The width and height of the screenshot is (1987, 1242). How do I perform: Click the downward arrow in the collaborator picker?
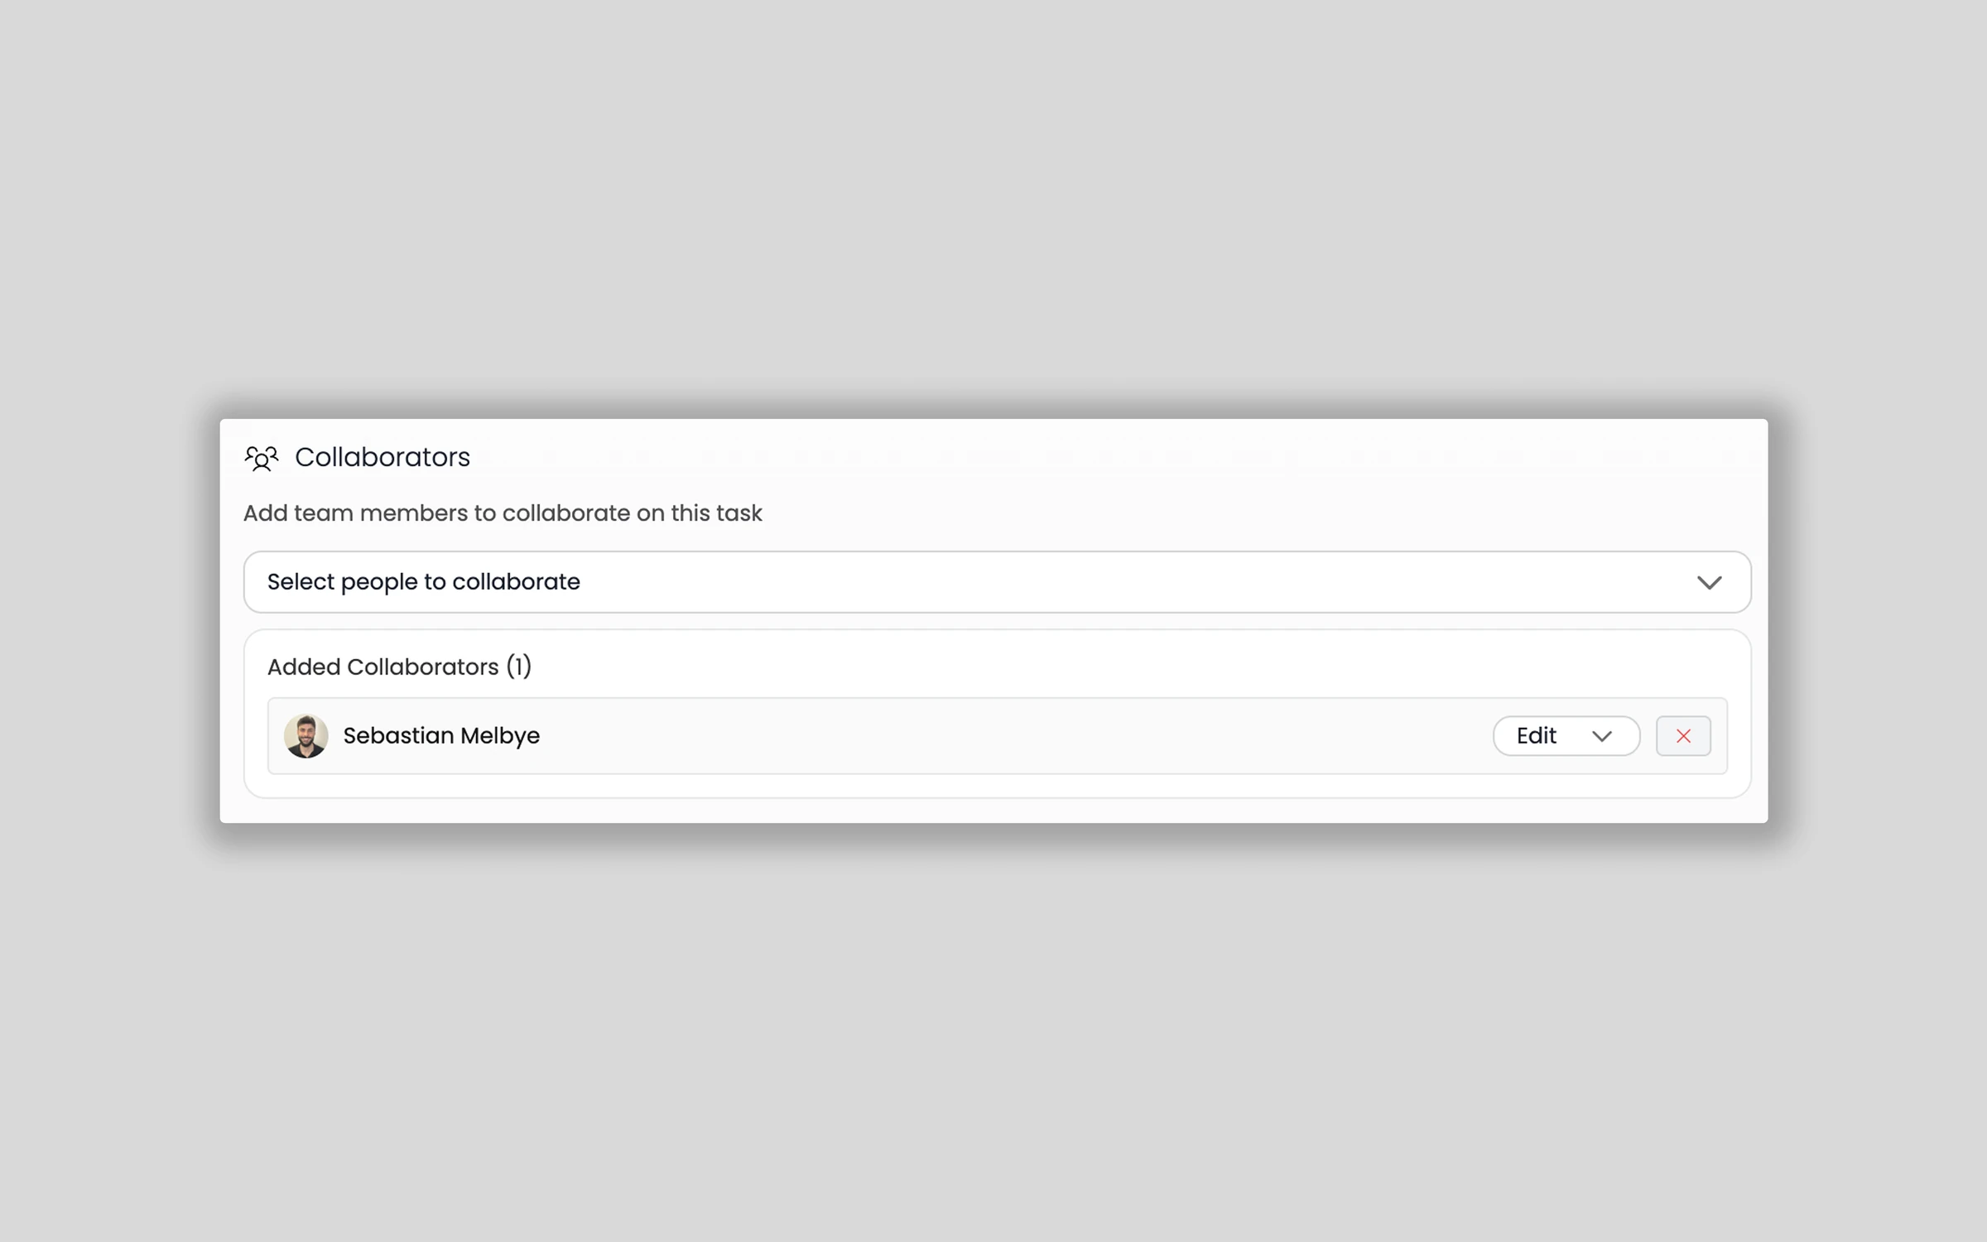(x=1710, y=582)
